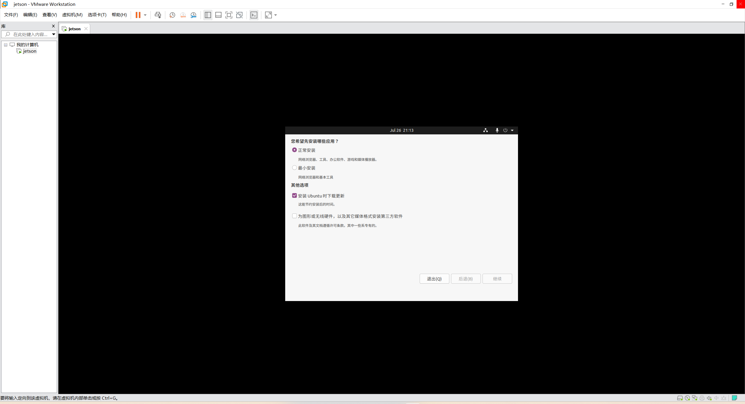Click the 继续 button in the installer
This screenshot has height=404, width=745.
(x=497, y=279)
